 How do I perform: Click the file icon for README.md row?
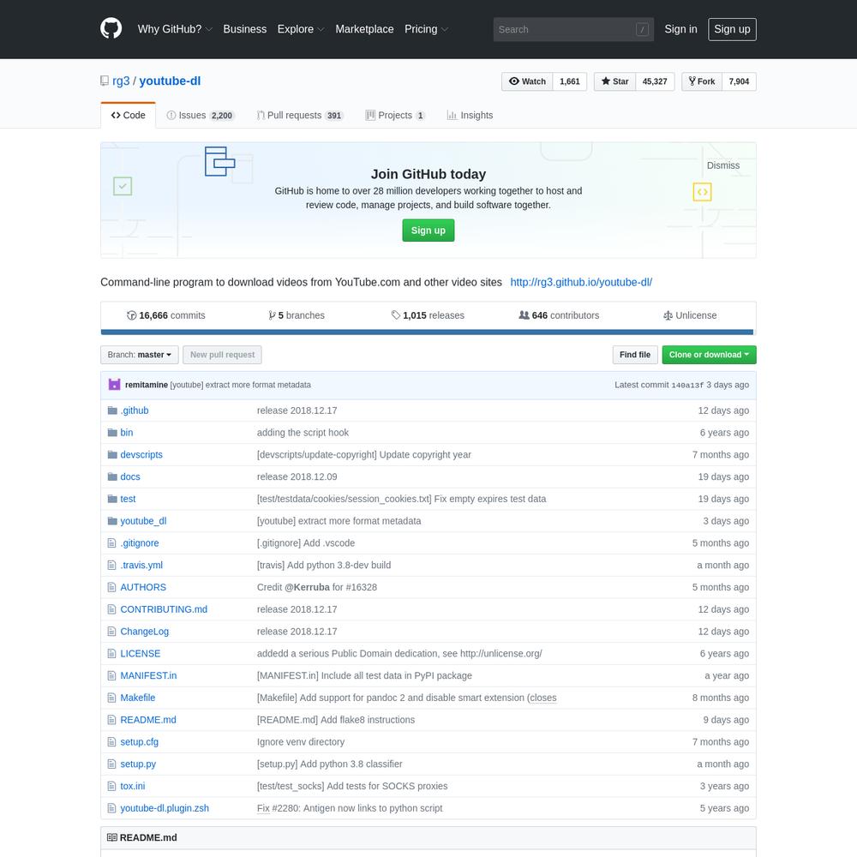point(112,720)
